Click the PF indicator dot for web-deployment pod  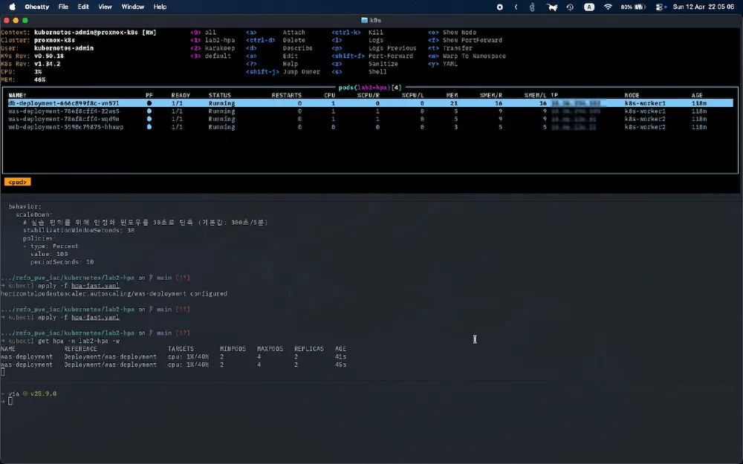tap(149, 127)
